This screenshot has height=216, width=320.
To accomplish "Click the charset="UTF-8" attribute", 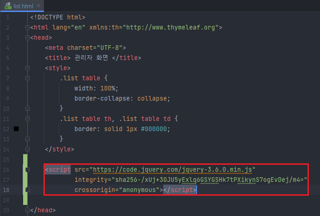I will [x=95, y=48].
